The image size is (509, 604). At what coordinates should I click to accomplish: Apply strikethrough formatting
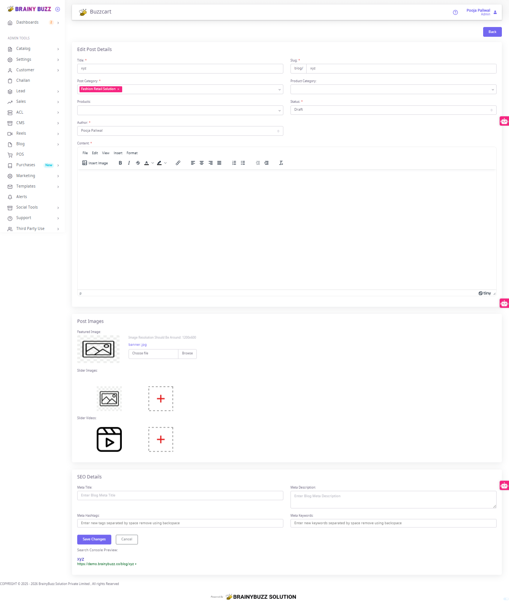pos(138,163)
